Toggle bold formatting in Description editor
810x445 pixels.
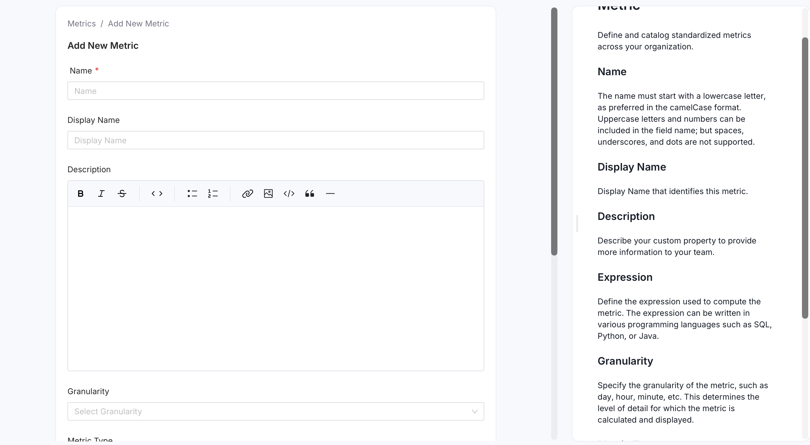pos(80,194)
